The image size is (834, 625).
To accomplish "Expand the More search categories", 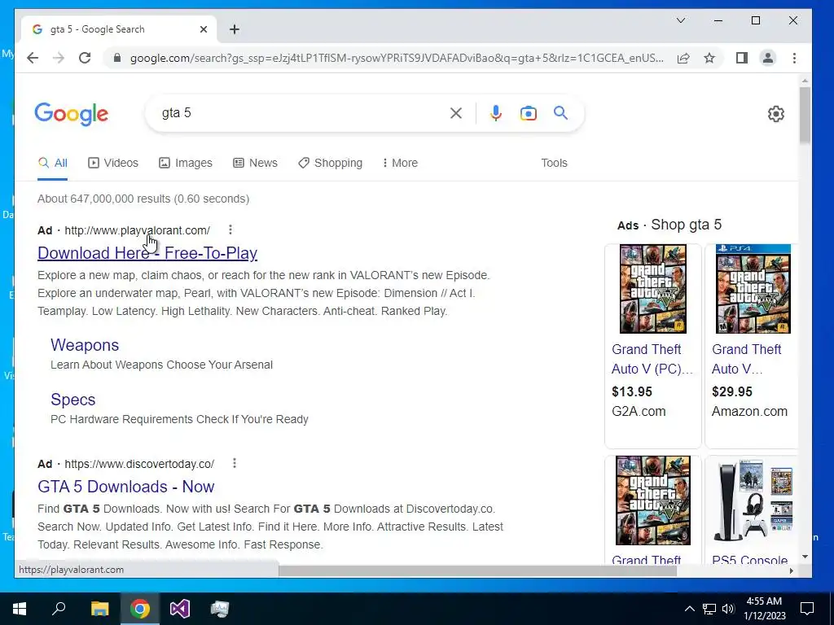I will pos(400,163).
